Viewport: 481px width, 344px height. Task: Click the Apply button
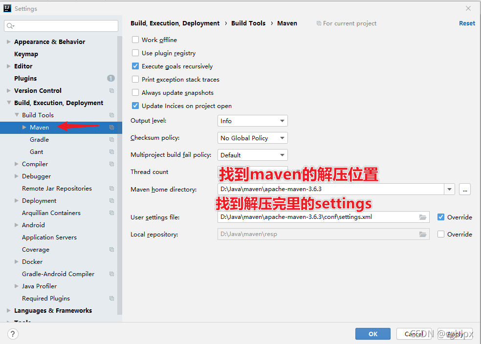(455, 334)
